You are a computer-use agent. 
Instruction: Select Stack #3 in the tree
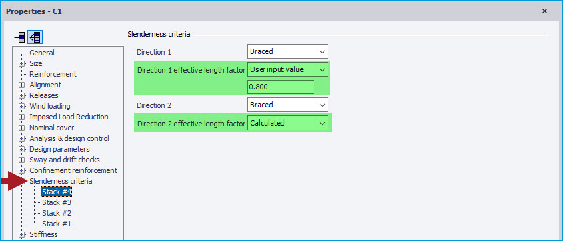click(57, 202)
